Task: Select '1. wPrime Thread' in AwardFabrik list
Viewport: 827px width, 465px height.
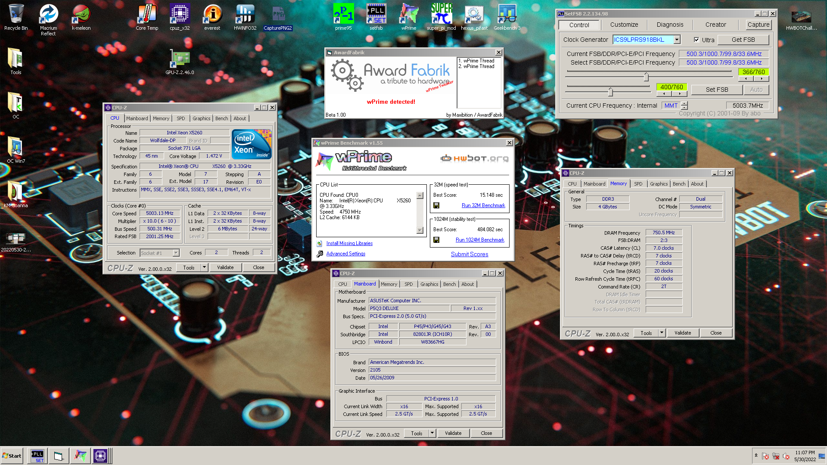Action: (476, 61)
